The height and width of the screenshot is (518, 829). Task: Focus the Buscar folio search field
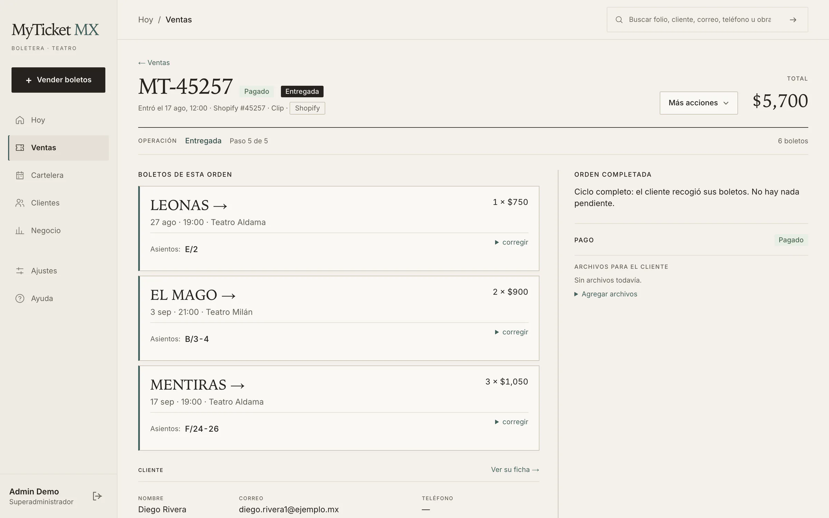tap(699, 20)
